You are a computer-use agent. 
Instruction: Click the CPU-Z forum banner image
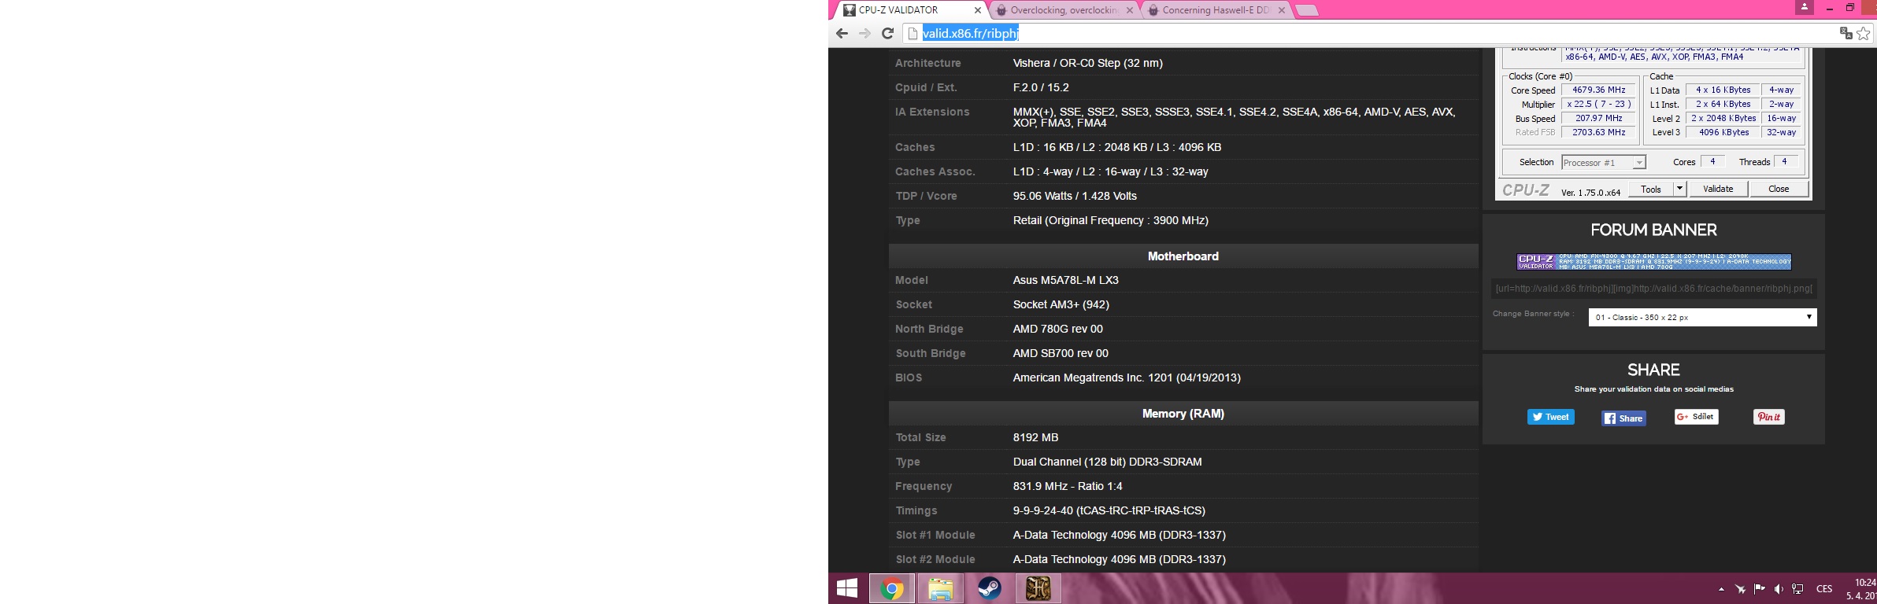(1654, 262)
